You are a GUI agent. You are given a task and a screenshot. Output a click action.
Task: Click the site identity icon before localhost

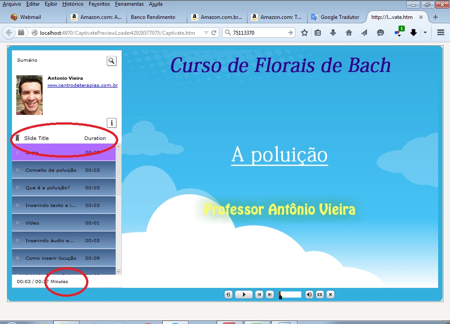(35, 33)
